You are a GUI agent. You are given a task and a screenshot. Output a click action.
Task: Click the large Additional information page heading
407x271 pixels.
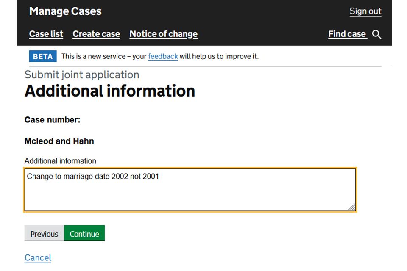[x=110, y=91]
